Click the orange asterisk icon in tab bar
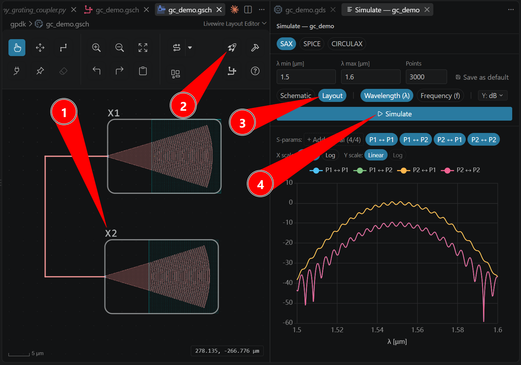Screen dimensions: 521x365 point(234,10)
